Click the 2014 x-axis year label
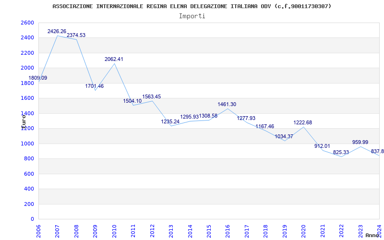This screenshot has width=384, height=240. tap(190, 231)
